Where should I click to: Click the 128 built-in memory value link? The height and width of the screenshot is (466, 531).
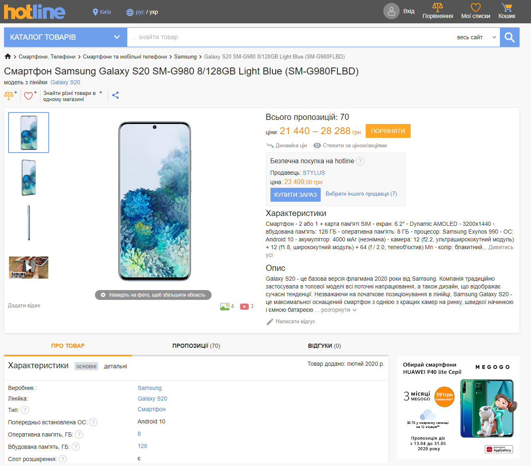click(x=142, y=446)
